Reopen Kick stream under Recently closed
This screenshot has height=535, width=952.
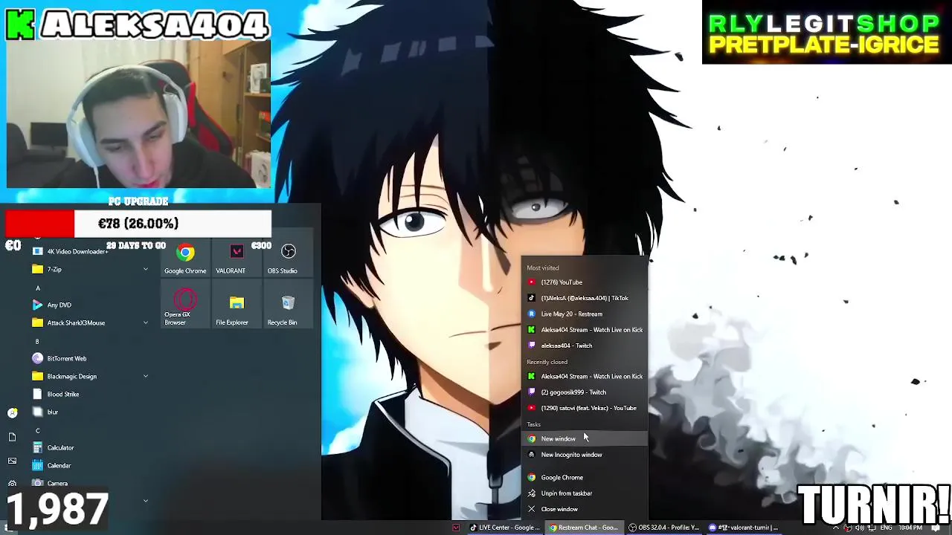coord(585,377)
